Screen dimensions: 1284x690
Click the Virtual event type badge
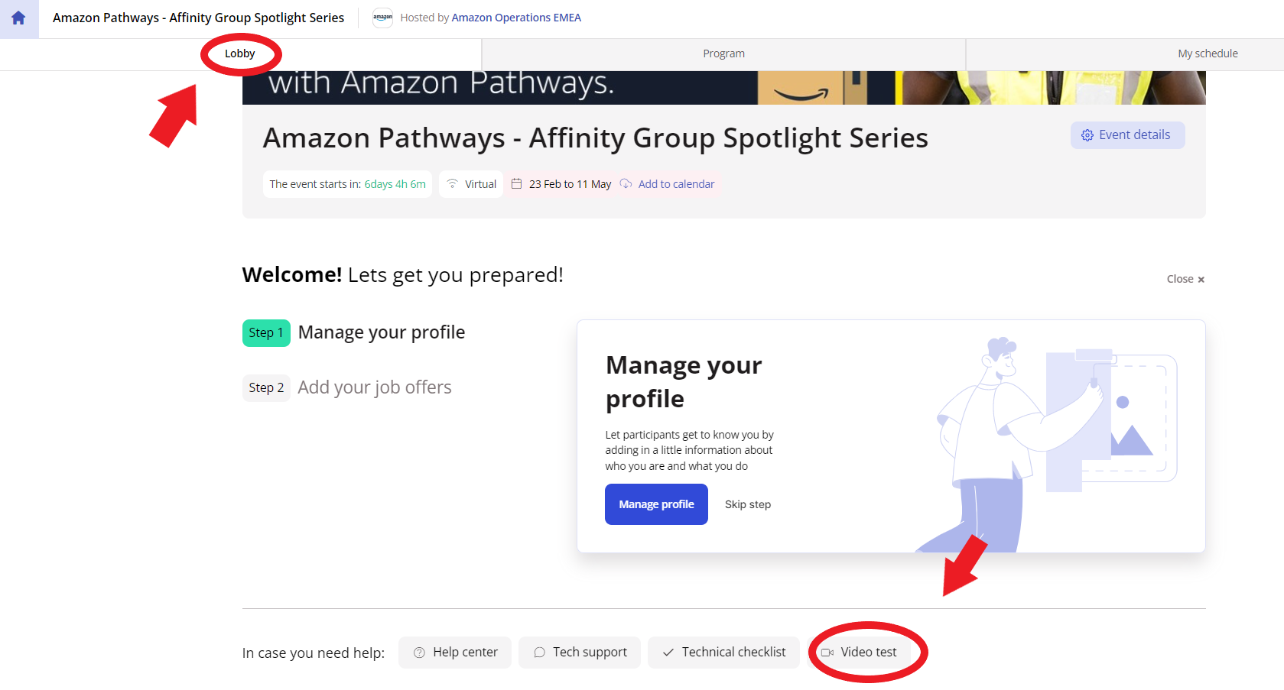tap(471, 184)
